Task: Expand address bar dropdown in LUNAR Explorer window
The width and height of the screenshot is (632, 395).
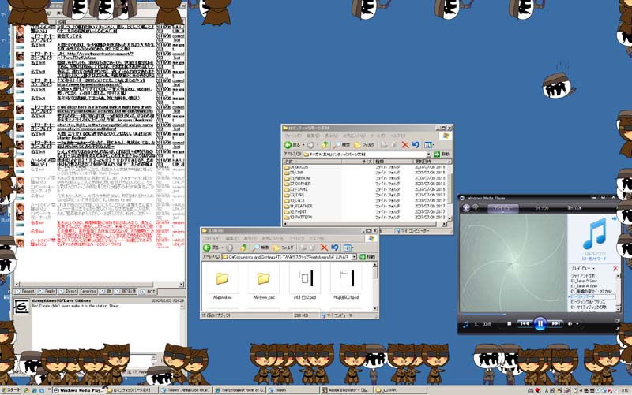Action: [354, 256]
